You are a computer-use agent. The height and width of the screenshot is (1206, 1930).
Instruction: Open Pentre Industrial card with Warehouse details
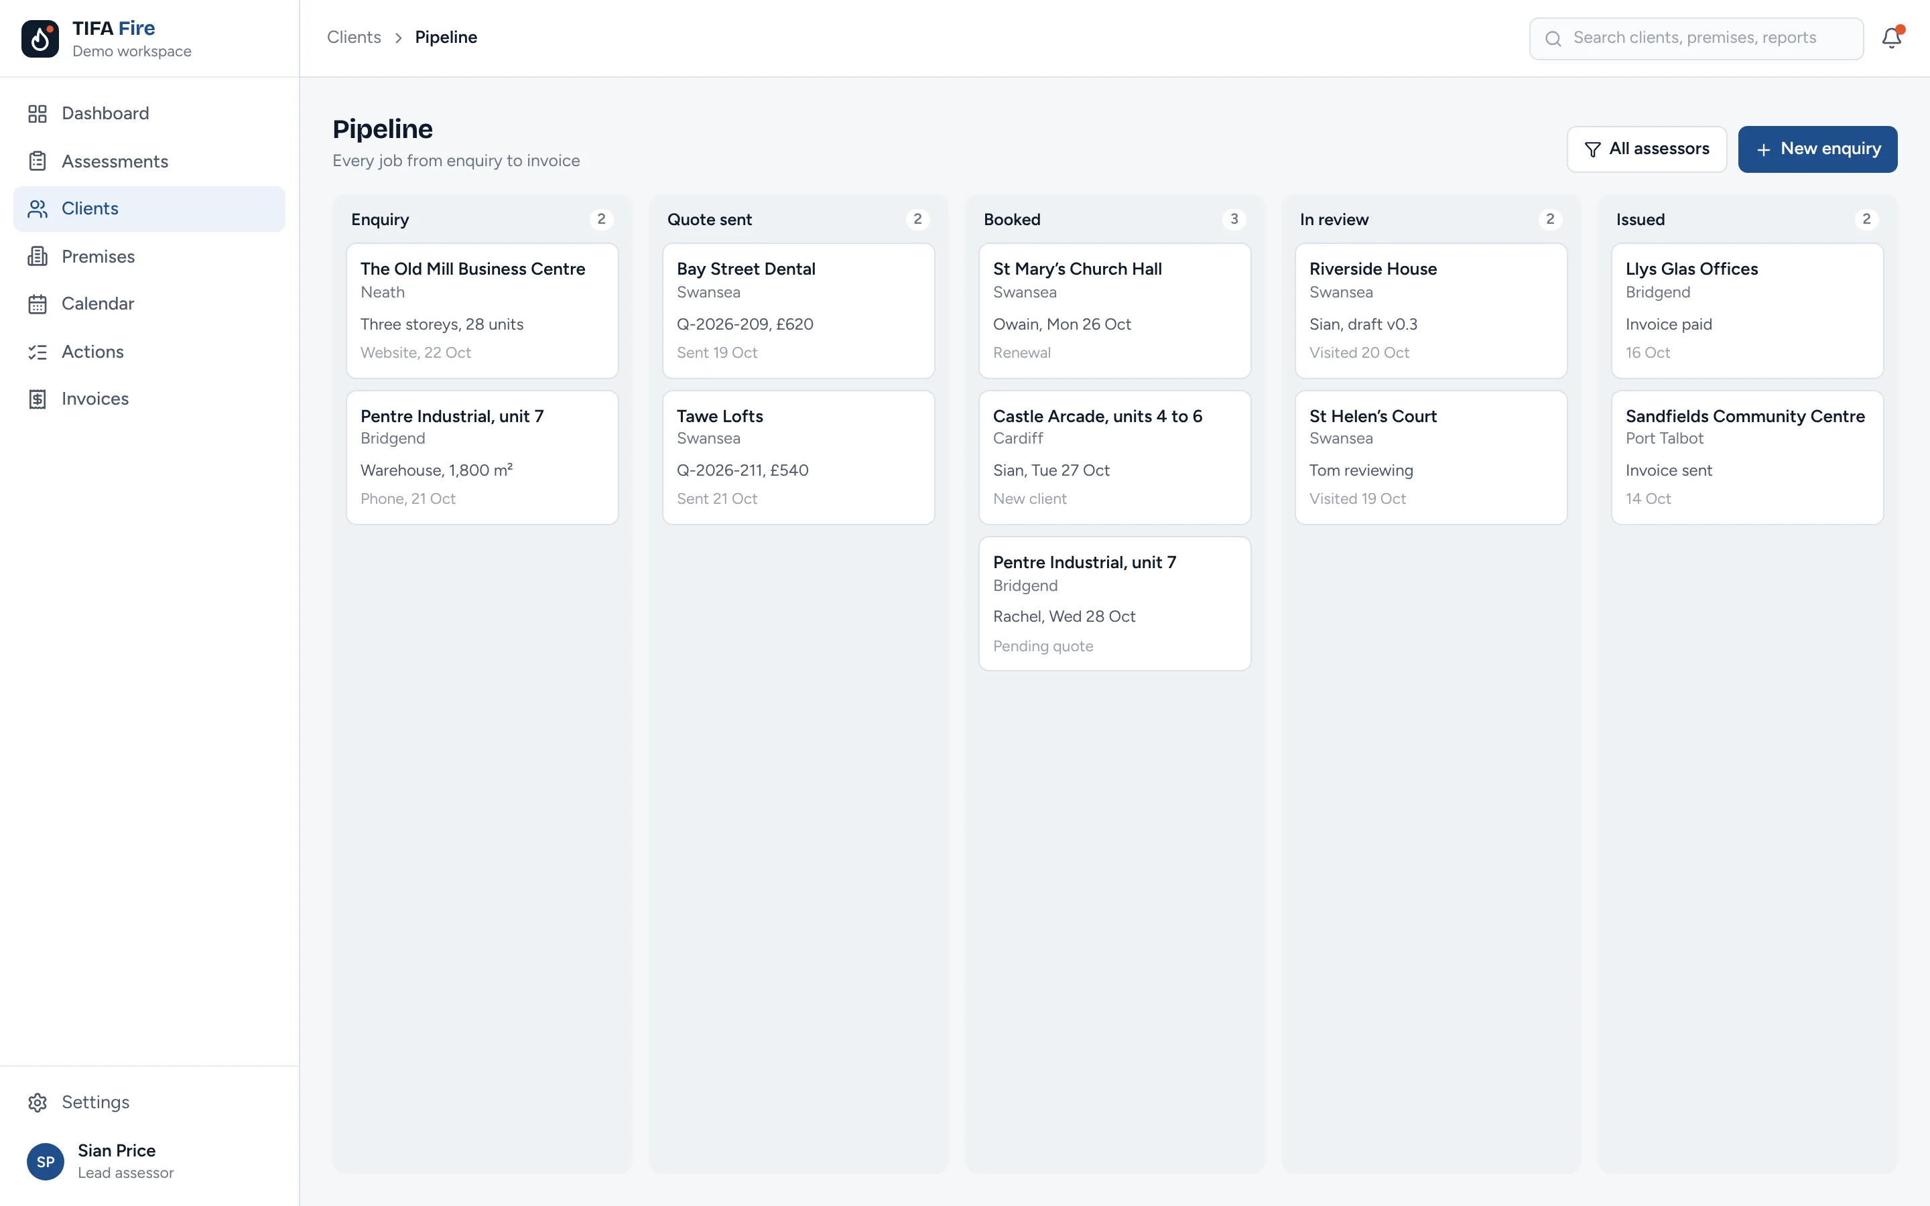click(482, 457)
